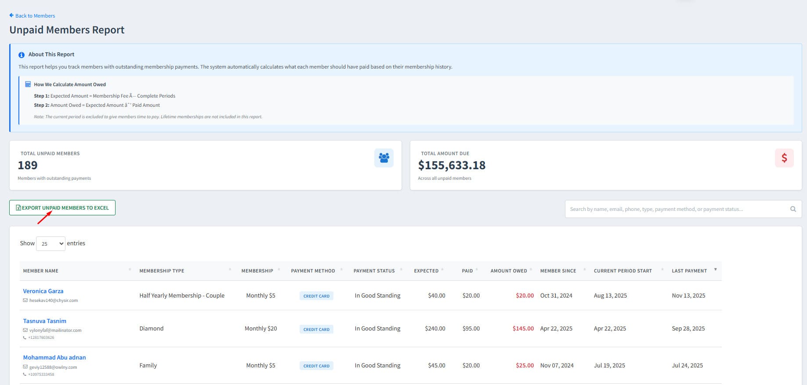
Task: Click the About This Report info icon
Action: click(21, 55)
